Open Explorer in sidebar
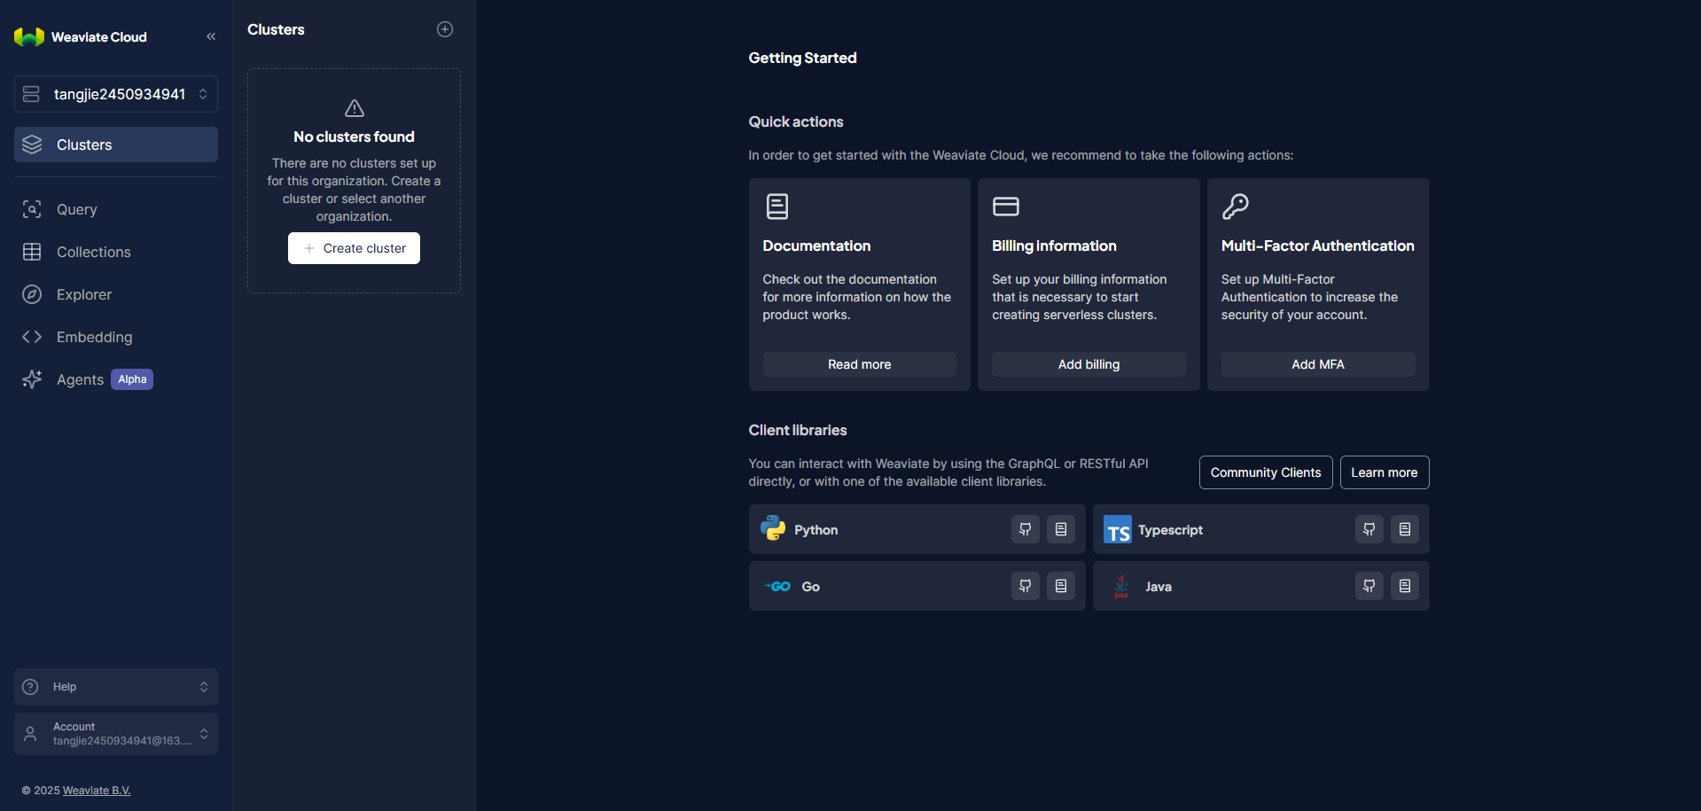Viewport: 1701px width, 811px height. click(116, 294)
